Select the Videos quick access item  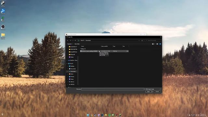(x=71, y=57)
